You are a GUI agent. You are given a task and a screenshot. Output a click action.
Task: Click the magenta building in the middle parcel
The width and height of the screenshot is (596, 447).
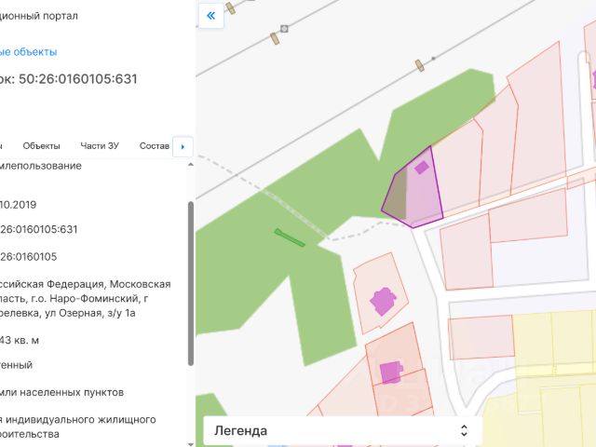click(383, 302)
